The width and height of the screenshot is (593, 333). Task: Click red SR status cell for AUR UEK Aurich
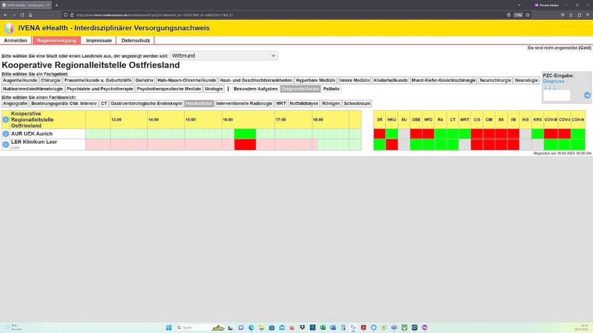click(x=379, y=134)
